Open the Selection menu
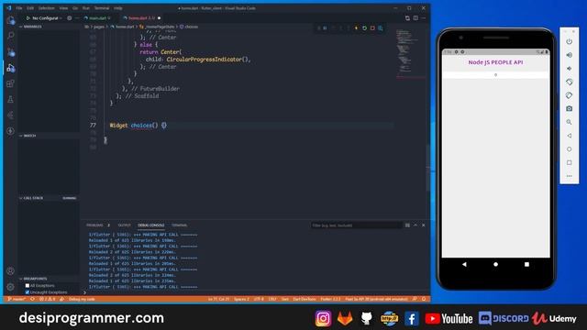 coord(47,8)
